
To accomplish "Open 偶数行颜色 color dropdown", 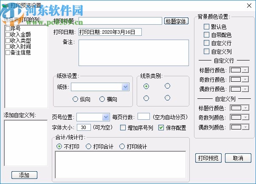I will point(245,89).
